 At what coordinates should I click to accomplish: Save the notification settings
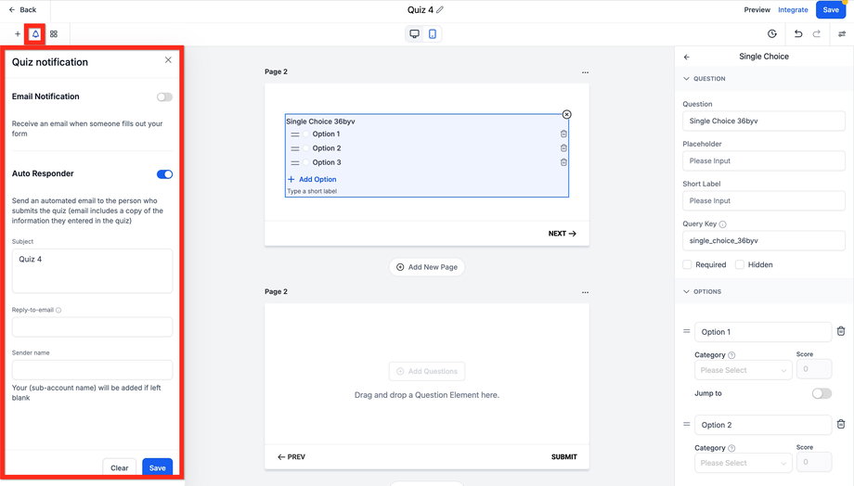coord(158,468)
